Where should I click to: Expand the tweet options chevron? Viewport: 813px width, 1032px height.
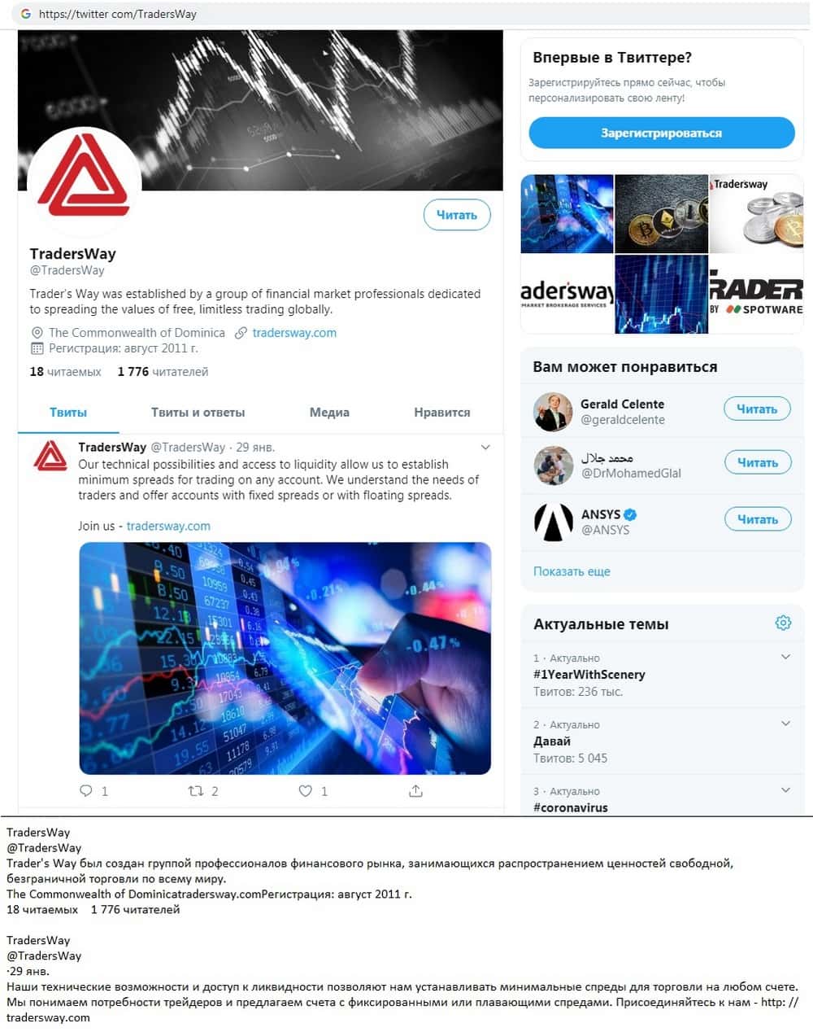(485, 447)
